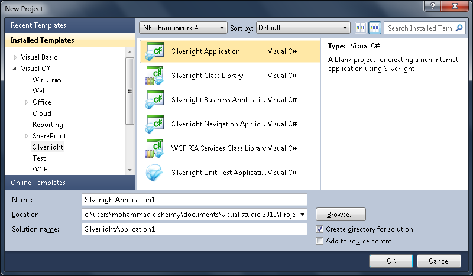The height and width of the screenshot is (276, 473).
Task: Click the WCF RIA Services Class Library icon
Action: [155, 148]
